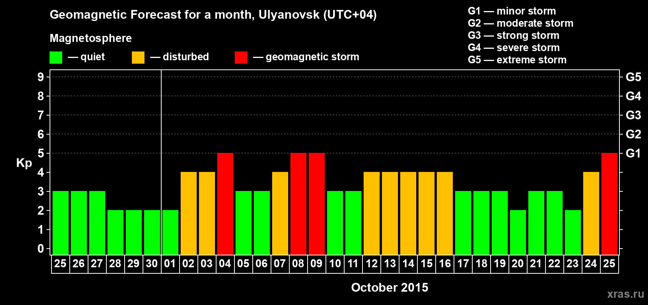Image resolution: width=648 pixels, height=305 pixels.
Task: Click the orange bar above date 14
Action: 408,213
